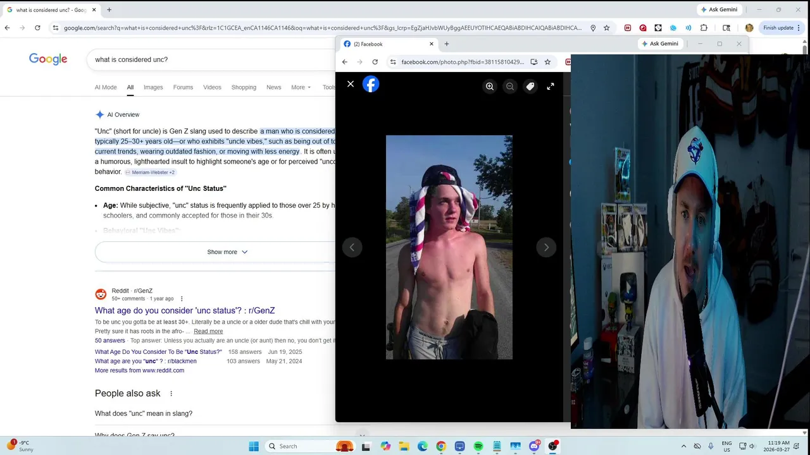Image resolution: width=810 pixels, height=455 pixels.
Task: Open OBS Studio from the taskbar
Action: [x=553, y=446]
